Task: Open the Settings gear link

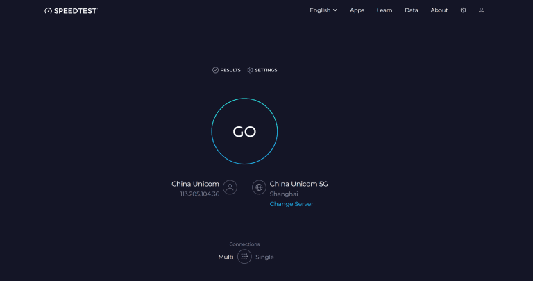Action: pyautogui.click(x=262, y=70)
